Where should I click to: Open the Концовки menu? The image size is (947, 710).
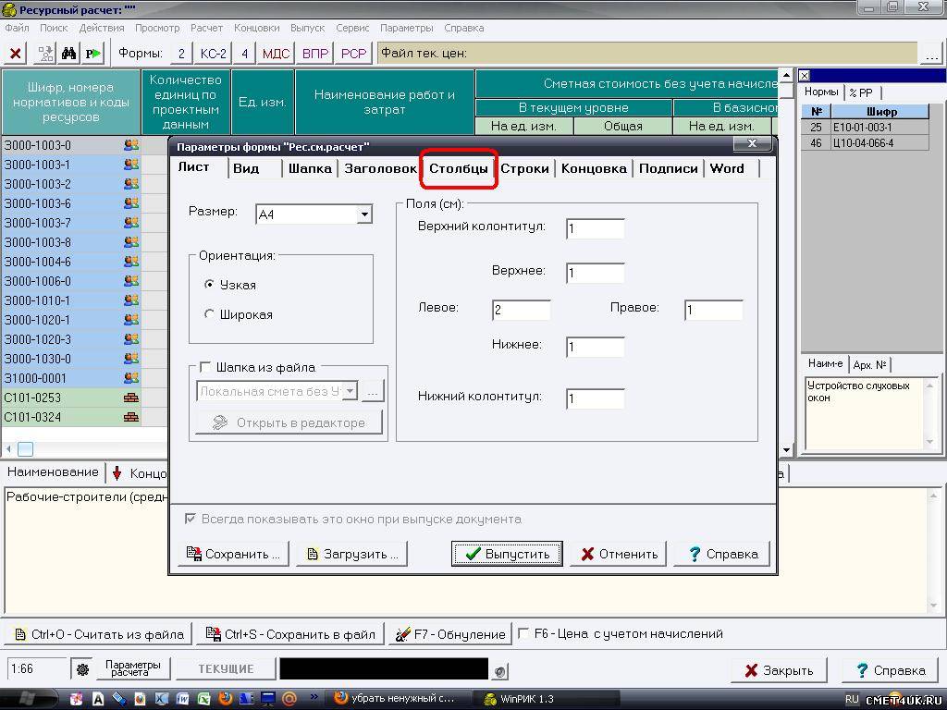(257, 28)
